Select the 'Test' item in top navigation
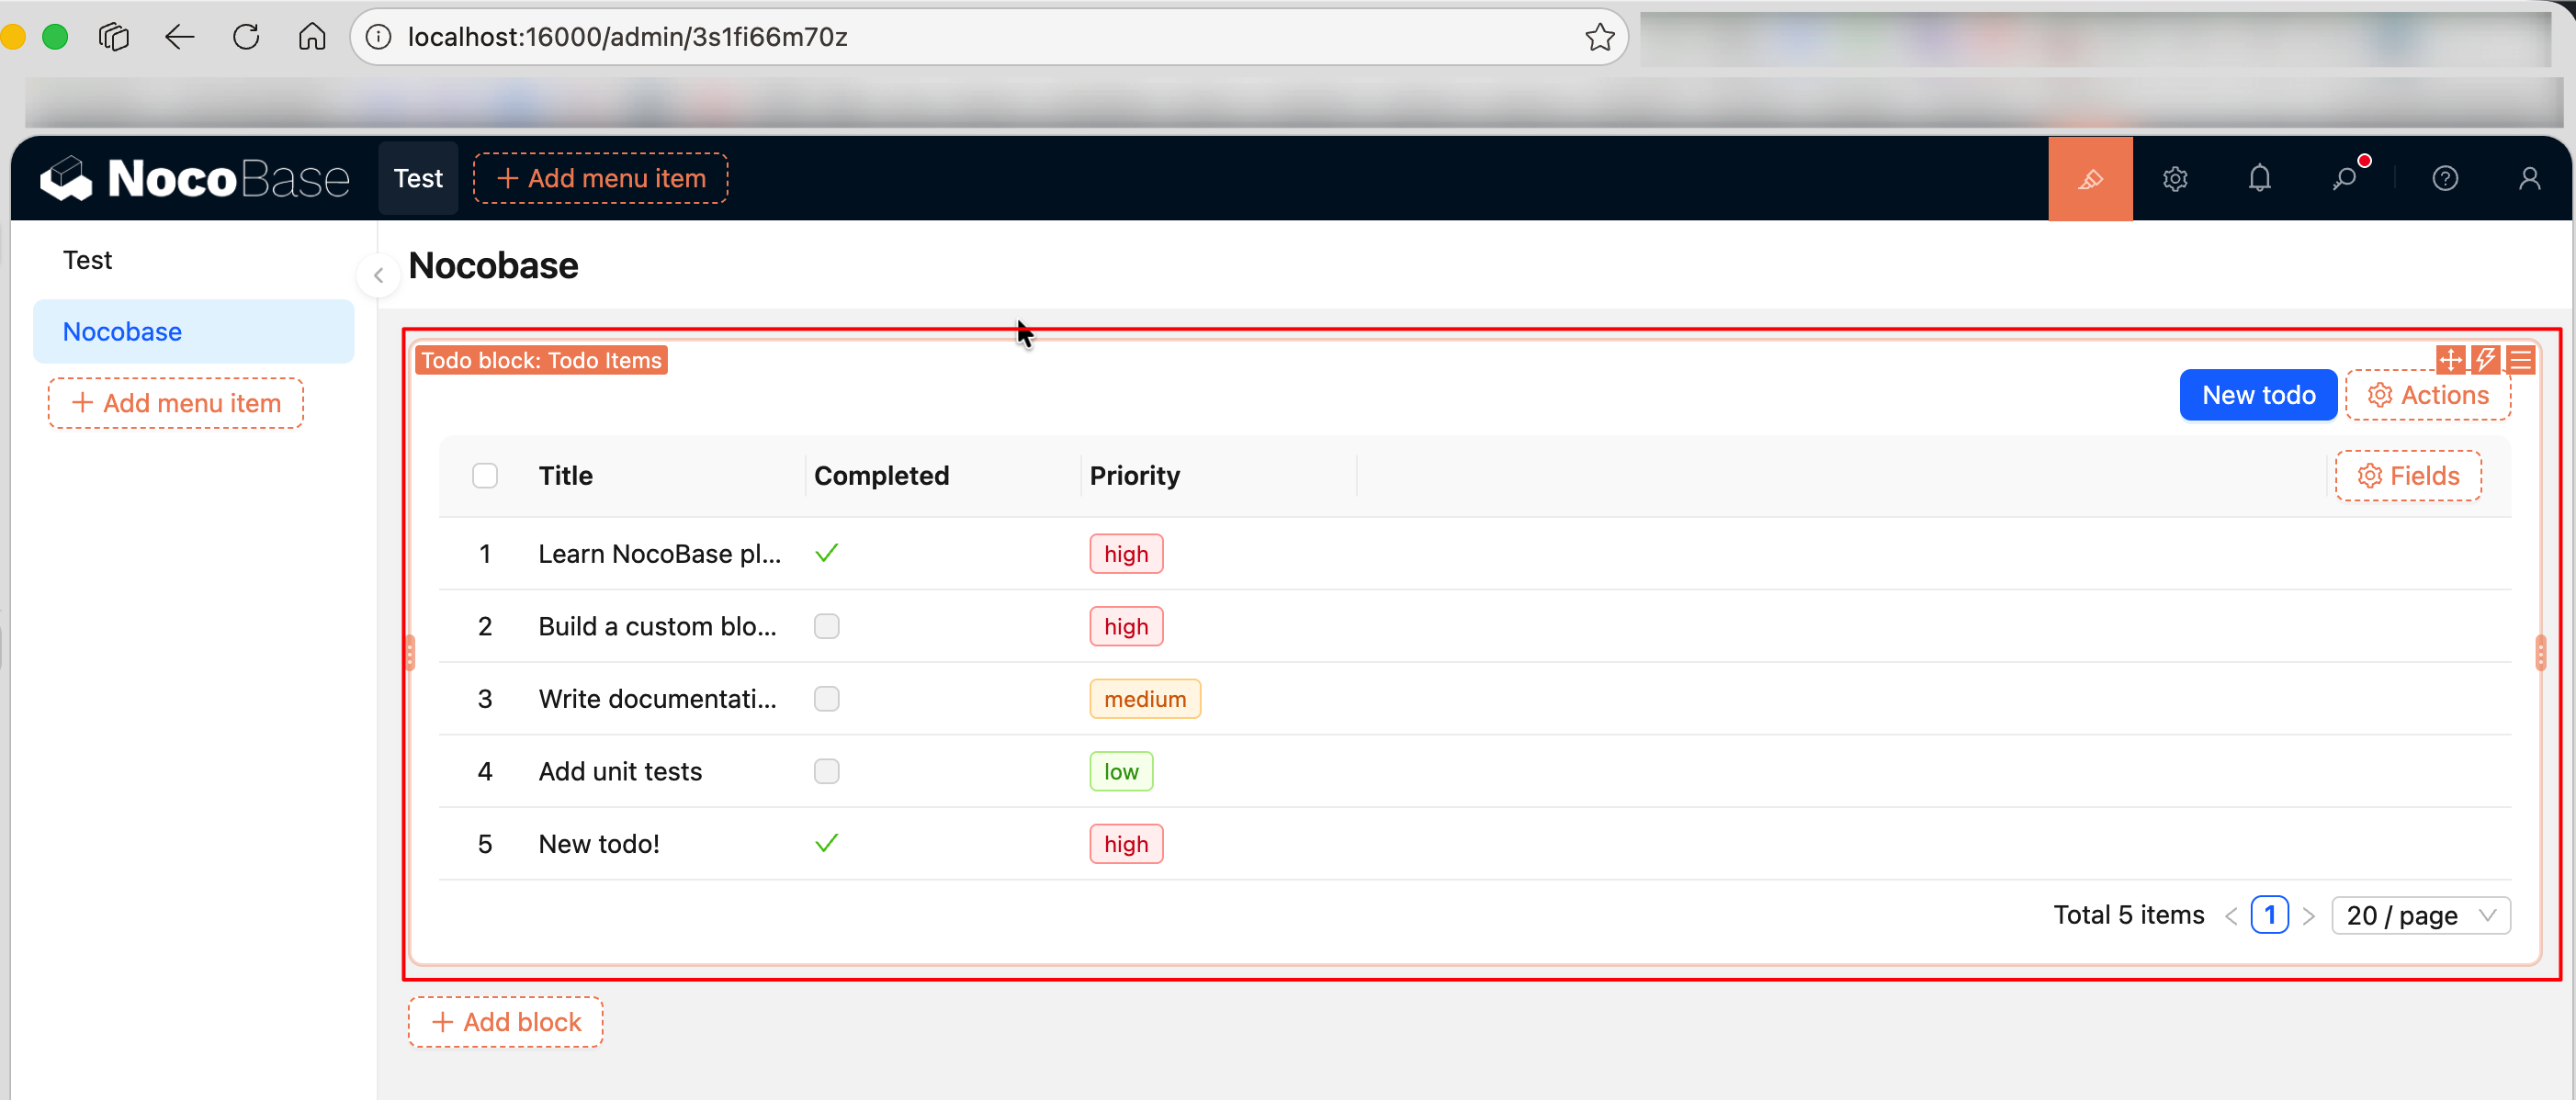The width and height of the screenshot is (2576, 1100). click(417, 178)
